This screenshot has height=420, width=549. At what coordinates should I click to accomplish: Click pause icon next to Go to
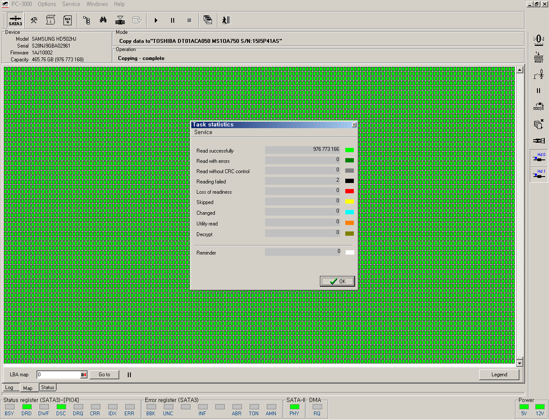(129, 375)
